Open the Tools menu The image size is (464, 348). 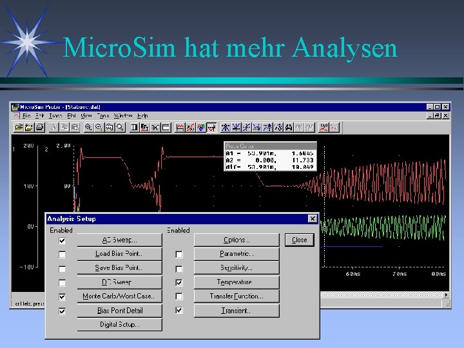point(102,116)
